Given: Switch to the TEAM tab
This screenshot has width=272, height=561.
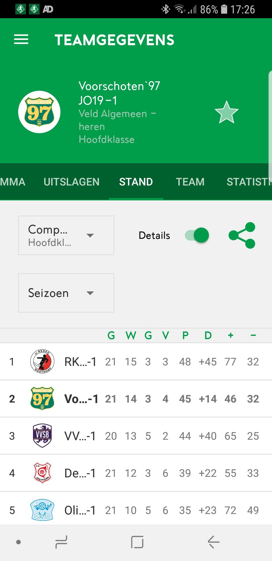Looking at the screenshot, I should click(x=190, y=182).
